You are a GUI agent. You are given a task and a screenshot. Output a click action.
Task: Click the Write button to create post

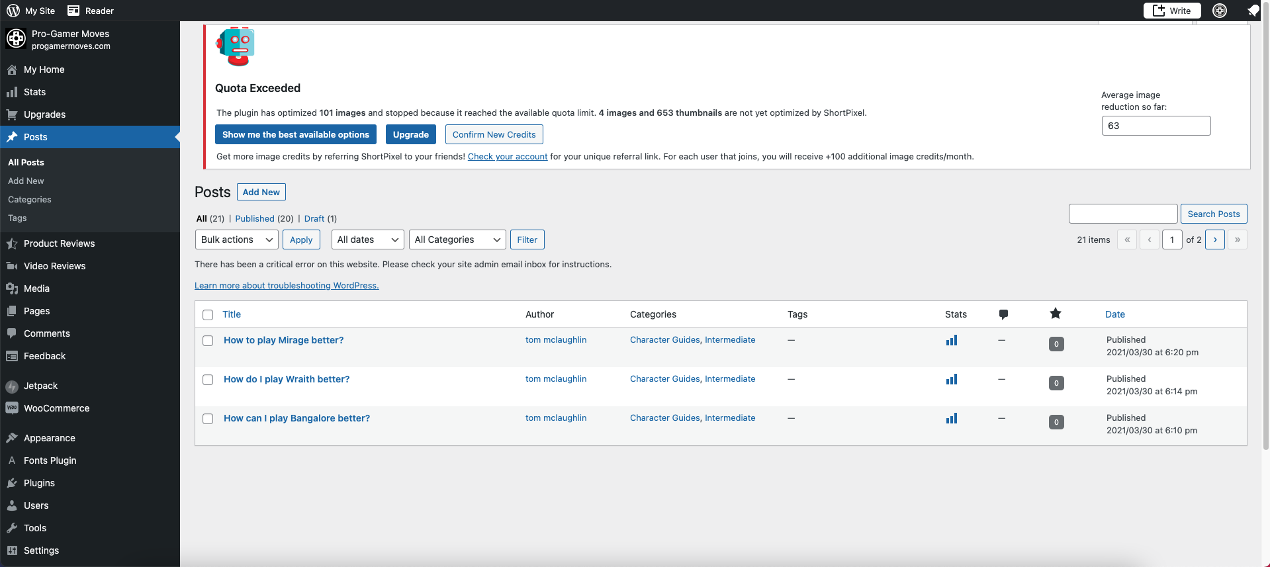click(1172, 11)
